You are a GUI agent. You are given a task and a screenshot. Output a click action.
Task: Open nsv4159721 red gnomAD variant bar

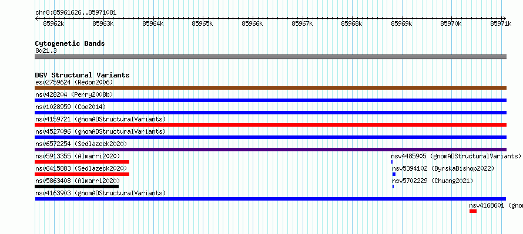pyautogui.click(x=270, y=125)
